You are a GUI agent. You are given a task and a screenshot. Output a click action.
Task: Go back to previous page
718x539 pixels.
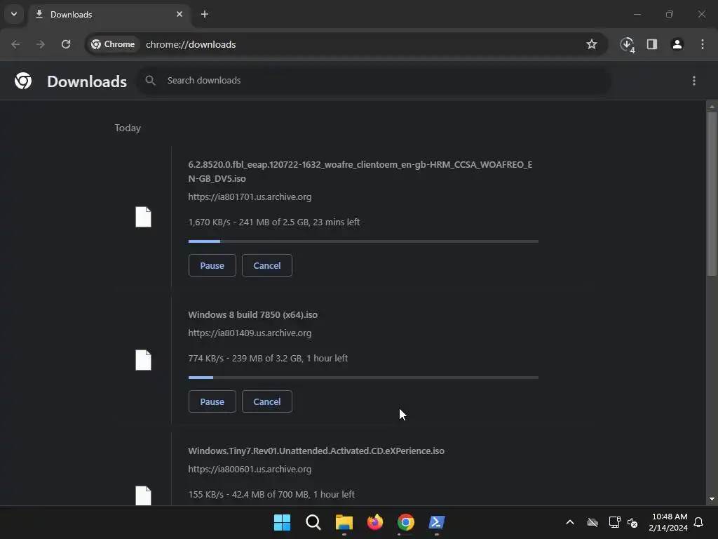coord(15,44)
